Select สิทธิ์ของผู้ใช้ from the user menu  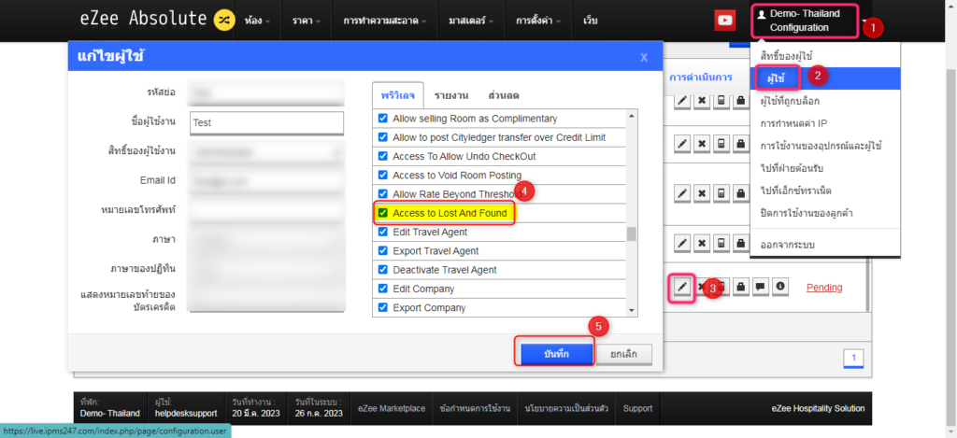(825, 55)
